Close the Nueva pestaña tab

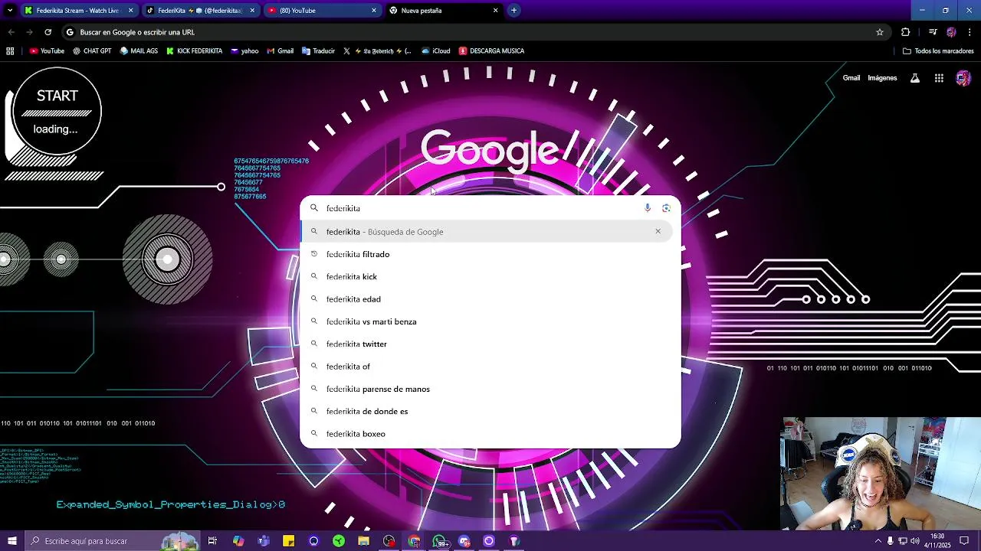coord(495,11)
